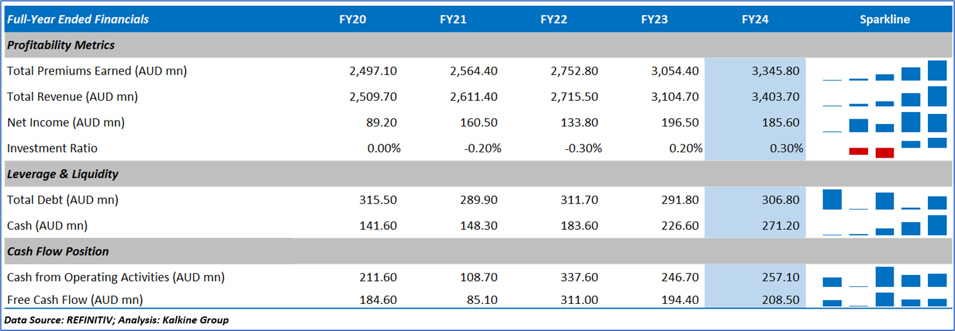The width and height of the screenshot is (955, 331).
Task: Click the Data Source REFINITIV footnote text
Action: pos(117,320)
